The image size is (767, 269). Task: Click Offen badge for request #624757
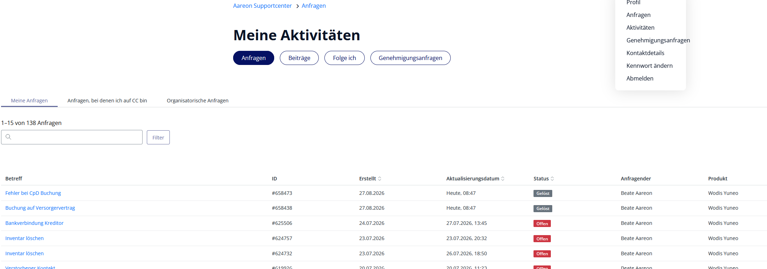(542, 239)
